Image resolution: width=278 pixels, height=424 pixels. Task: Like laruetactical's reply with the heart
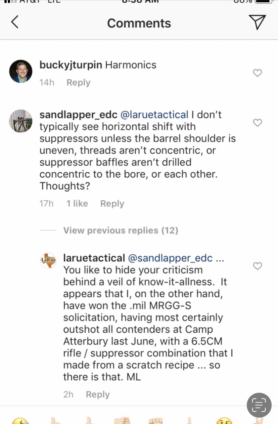click(257, 266)
